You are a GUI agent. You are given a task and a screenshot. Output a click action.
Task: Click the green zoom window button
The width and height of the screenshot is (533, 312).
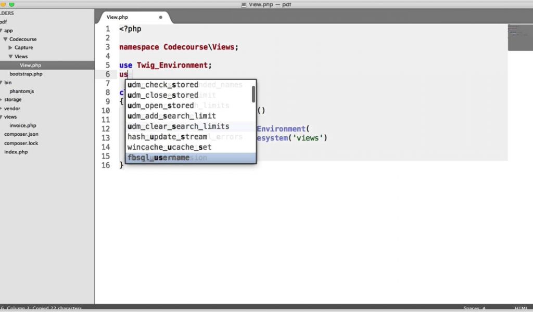(x=11, y=4)
